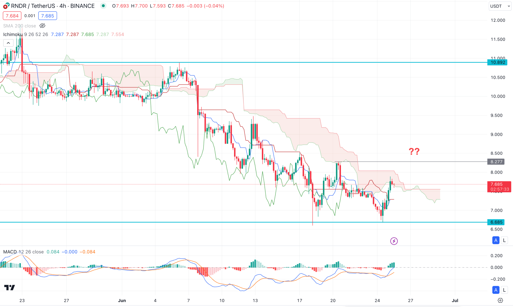Click the blue buy price 7.685
Image resolution: width=513 pixels, height=307 pixels.
[x=48, y=16]
